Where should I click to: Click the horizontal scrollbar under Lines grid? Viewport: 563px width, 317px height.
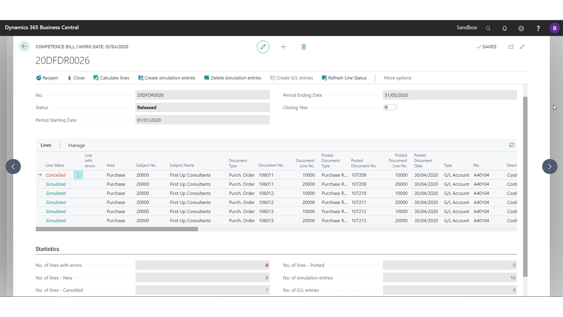tap(117, 229)
